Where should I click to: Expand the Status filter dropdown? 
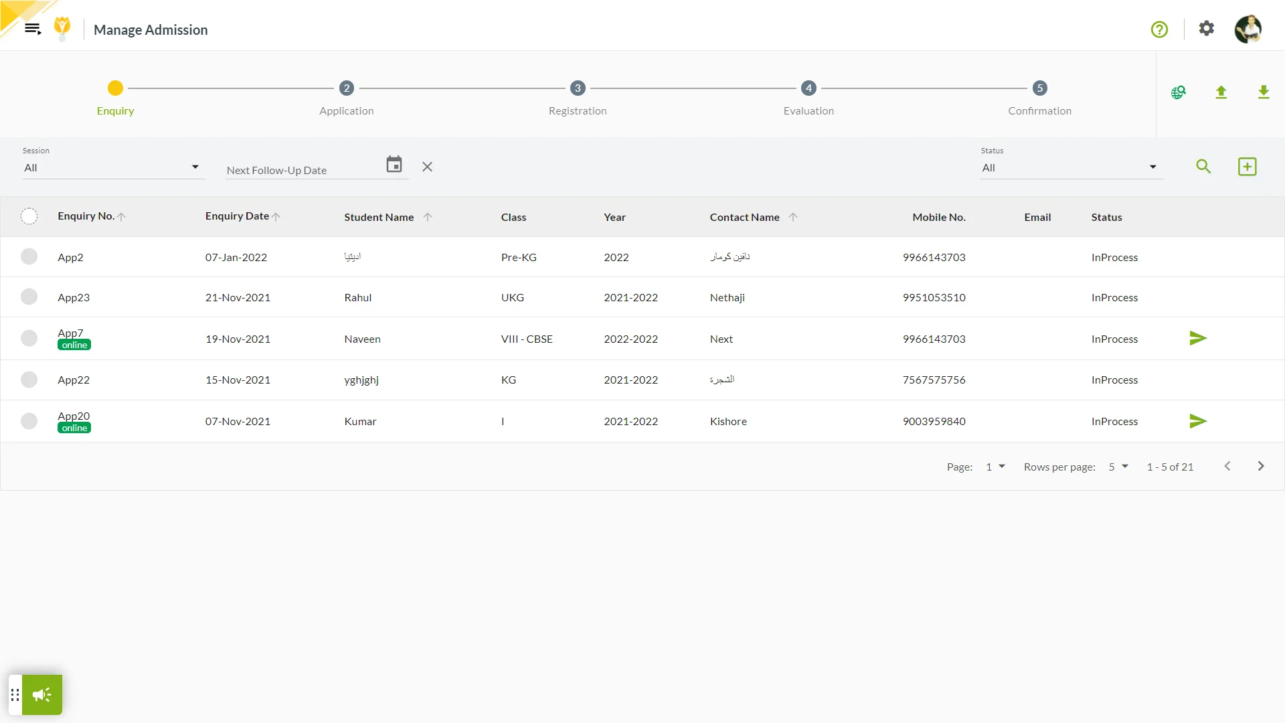tap(1072, 167)
